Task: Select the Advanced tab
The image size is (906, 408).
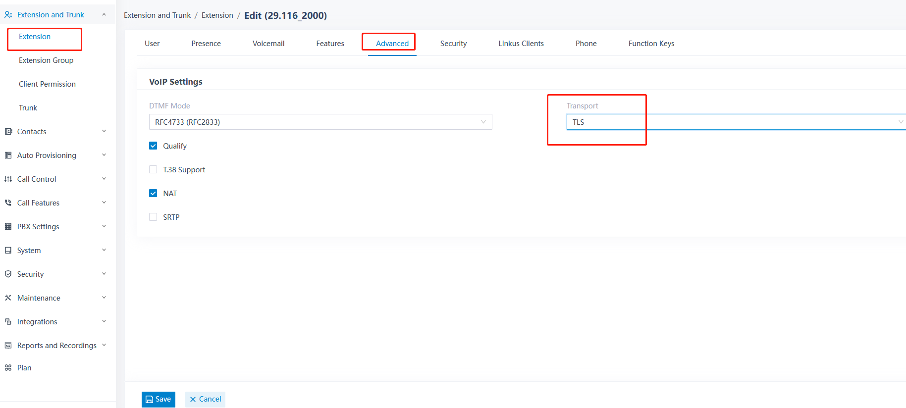Action: (392, 44)
